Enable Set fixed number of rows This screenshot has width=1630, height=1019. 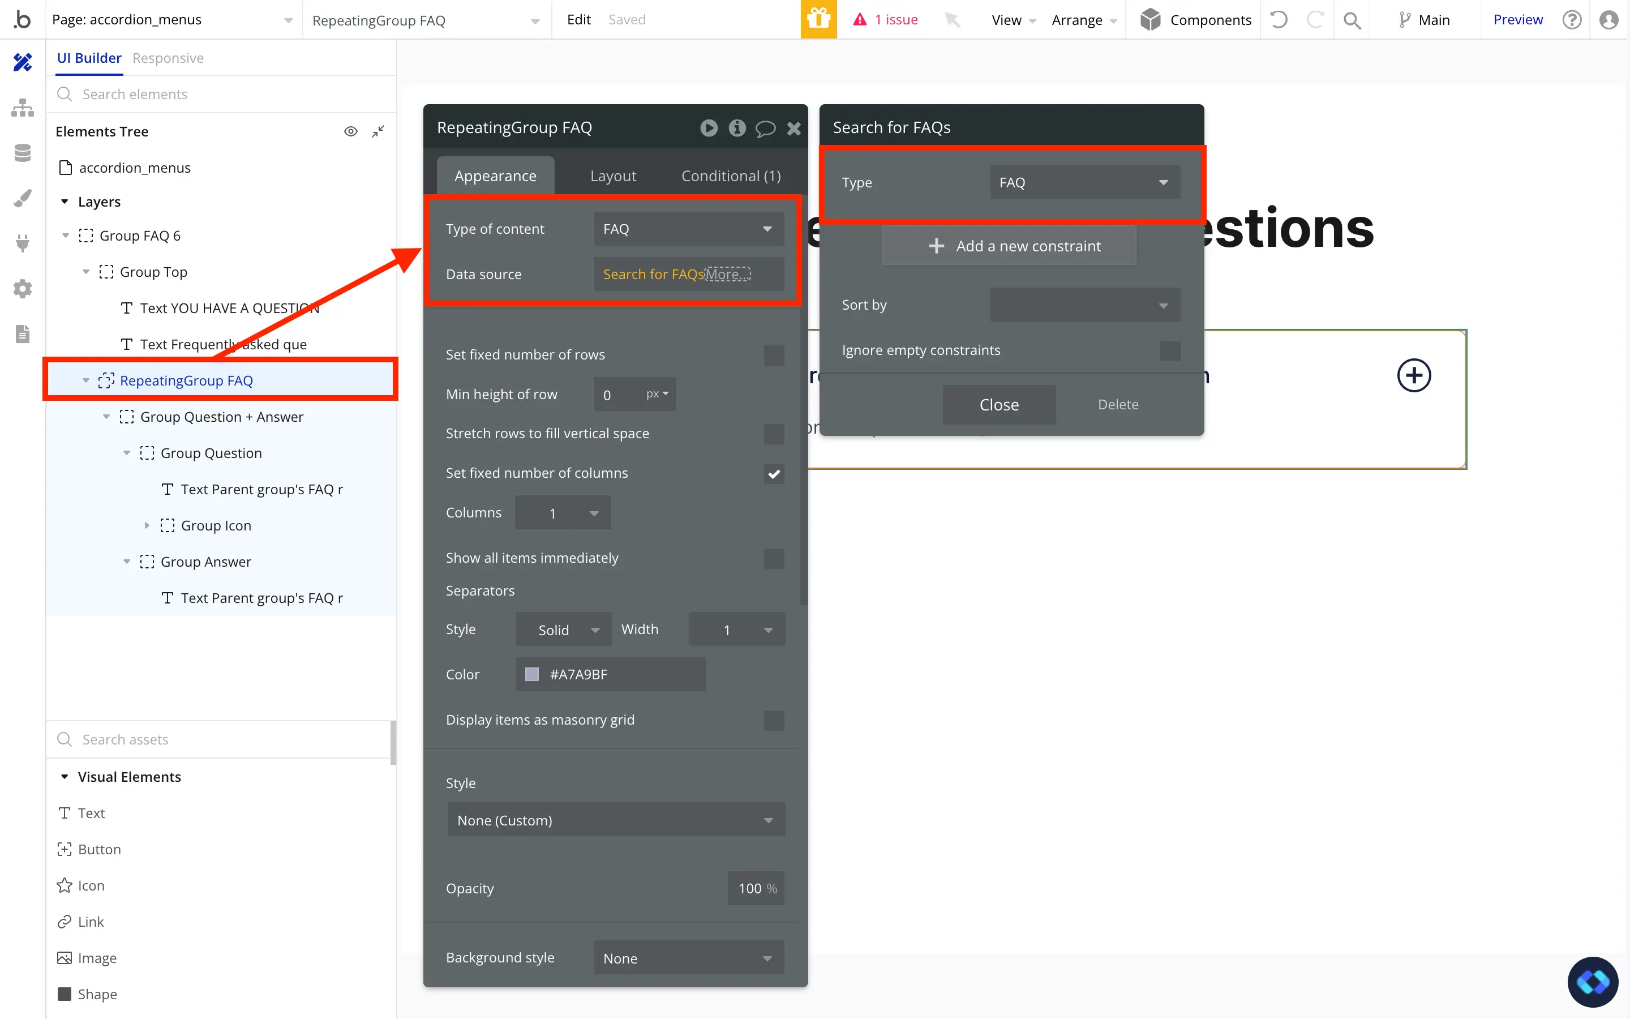(x=773, y=355)
